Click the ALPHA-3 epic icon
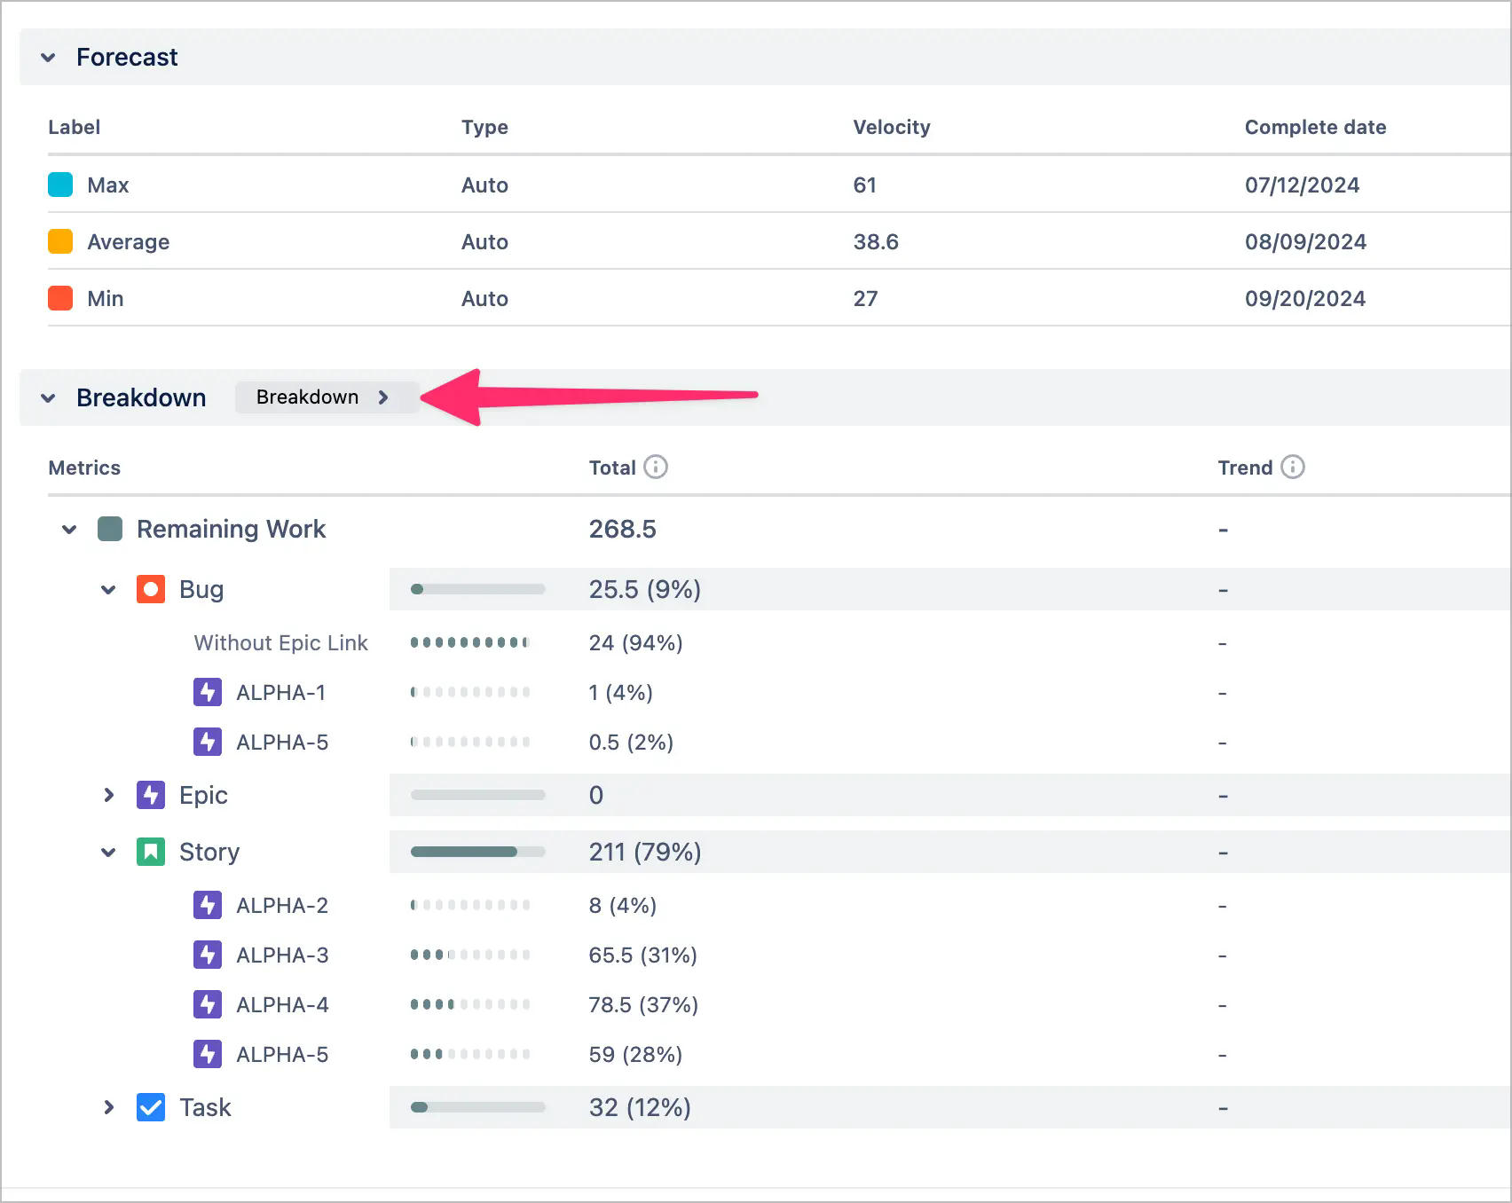 [x=209, y=955]
